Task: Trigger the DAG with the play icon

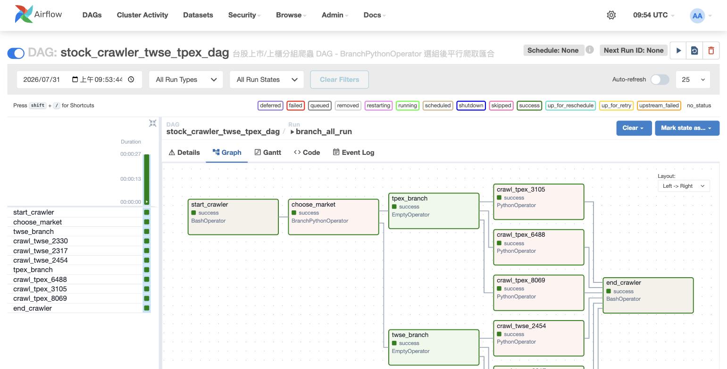Action: coord(678,50)
